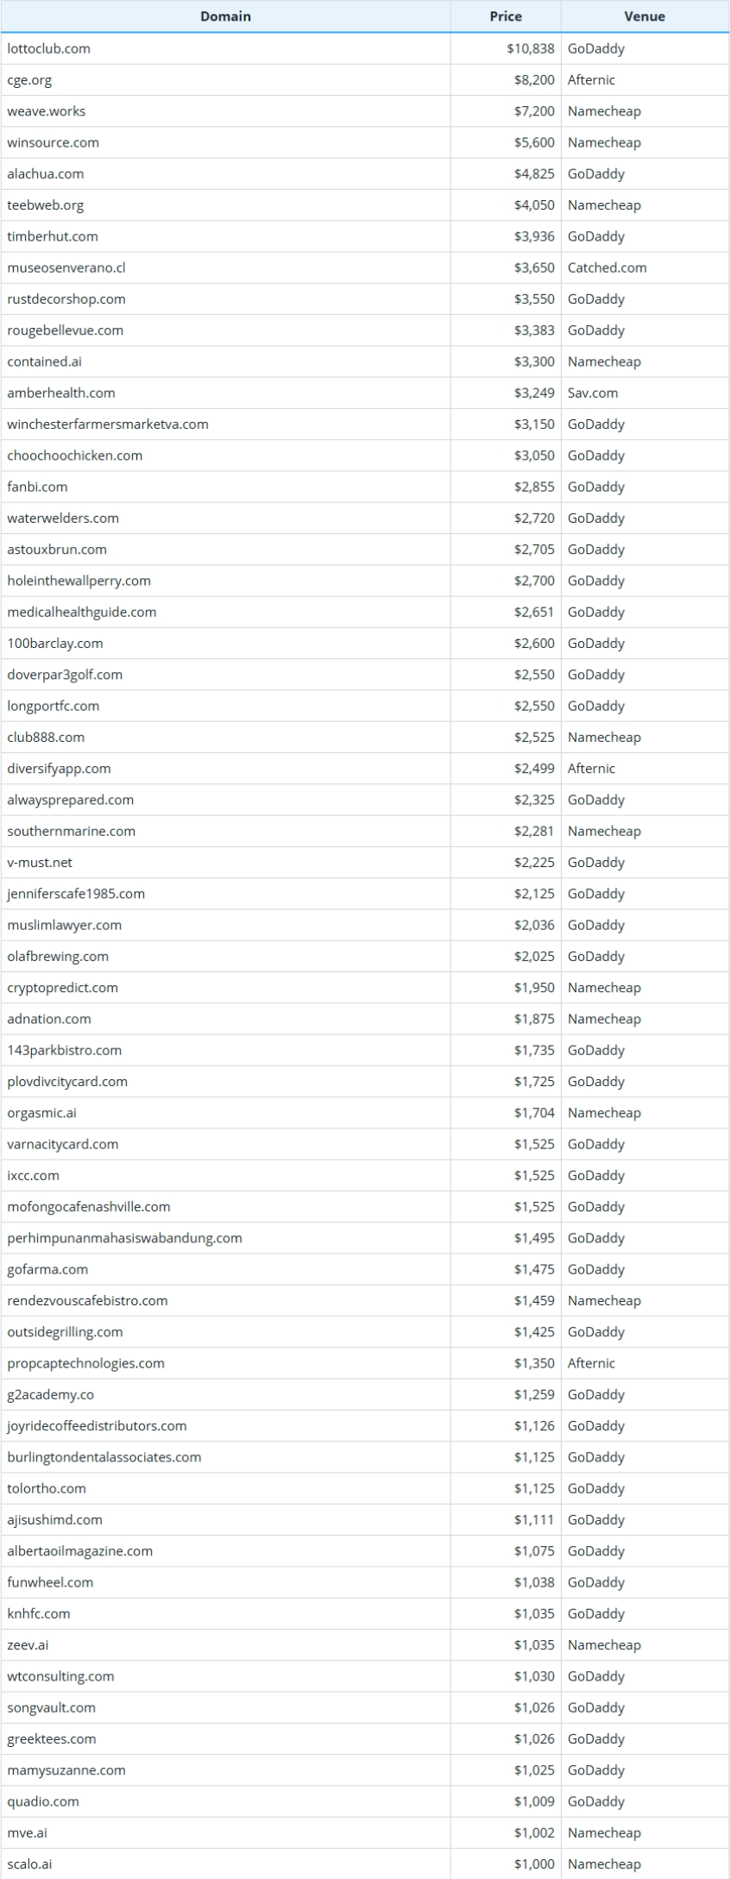This screenshot has width=730, height=1879.
Task: Click the contained.ai domain
Action: point(45,361)
